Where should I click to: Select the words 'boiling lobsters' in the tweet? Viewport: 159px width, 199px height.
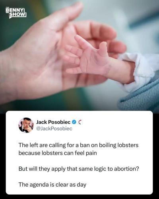pyautogui.click(x=119, y=145)
